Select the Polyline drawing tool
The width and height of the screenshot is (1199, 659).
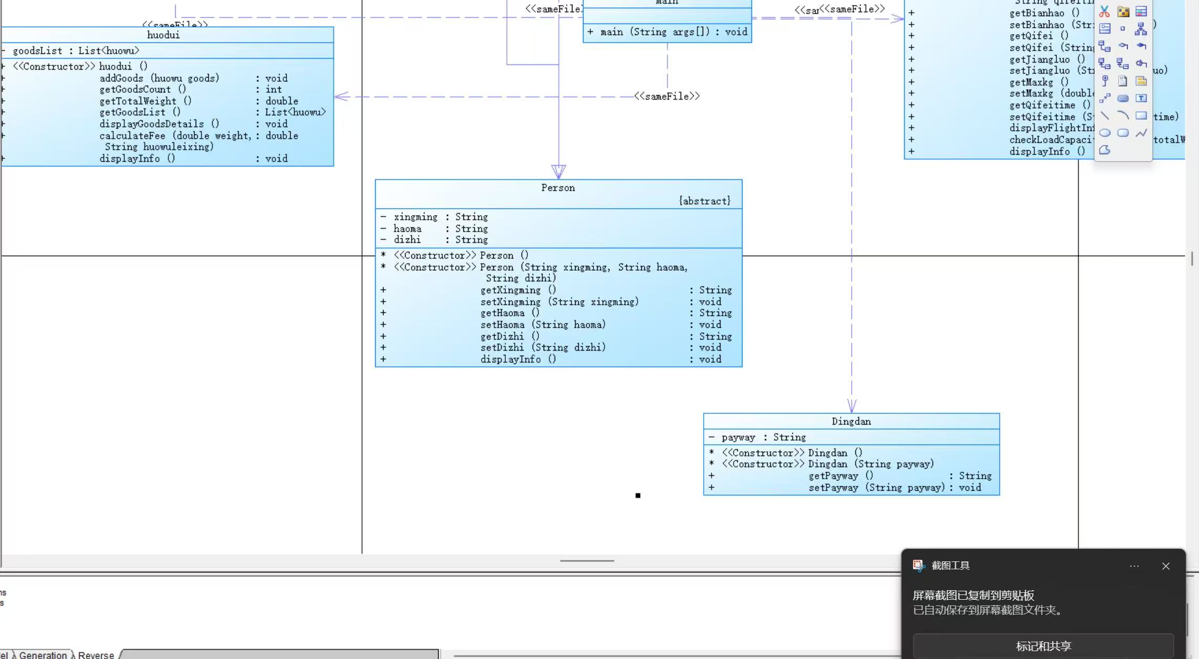(x=1141, y=133)
